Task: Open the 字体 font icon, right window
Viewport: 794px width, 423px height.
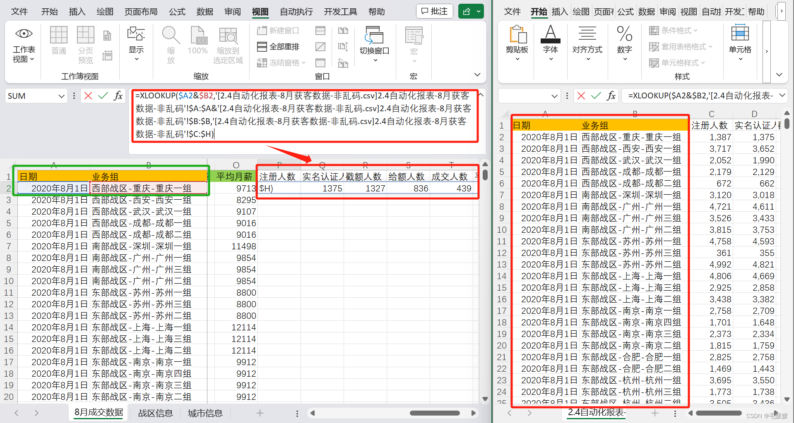Action: click(551, 43)
